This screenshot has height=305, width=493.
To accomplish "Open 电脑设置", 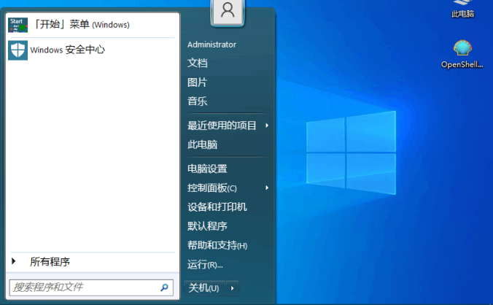I will [x=207, y=169].
